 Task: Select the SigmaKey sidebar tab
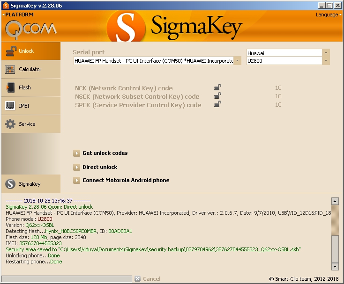coord(31,184)
